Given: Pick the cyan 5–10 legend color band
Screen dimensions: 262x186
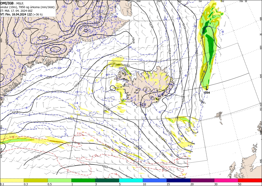Looking at the screenshot, I should click(131, 180).
